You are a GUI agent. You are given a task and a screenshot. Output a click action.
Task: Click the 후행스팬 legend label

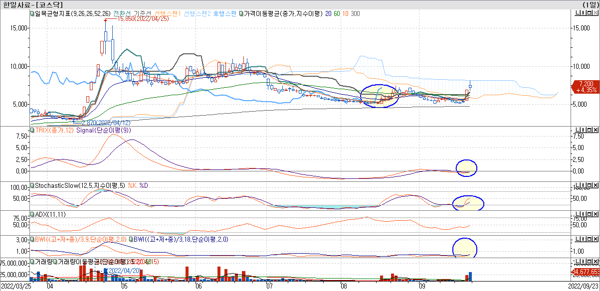point(224,14)
